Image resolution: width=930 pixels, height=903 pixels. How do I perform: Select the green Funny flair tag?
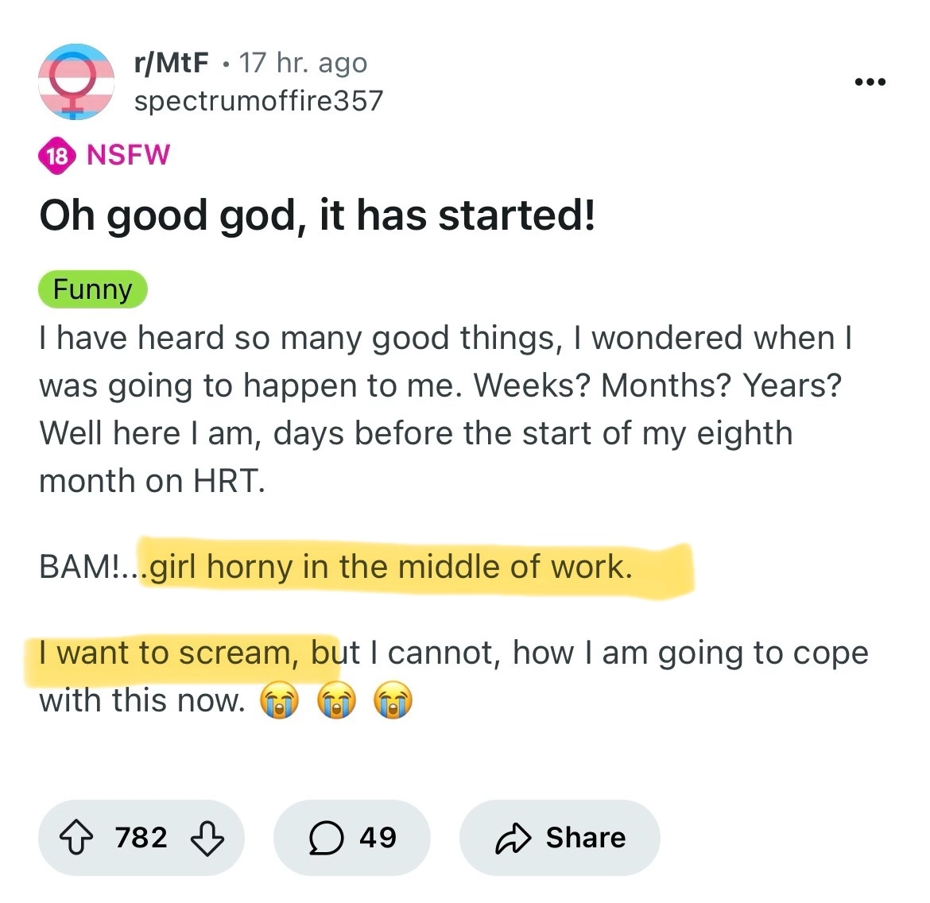[92, 289]
